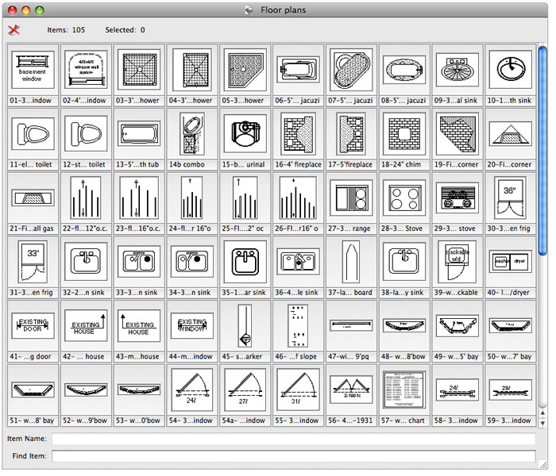Click the blue vertical scrollbar thumb

(x=542, y=151)
